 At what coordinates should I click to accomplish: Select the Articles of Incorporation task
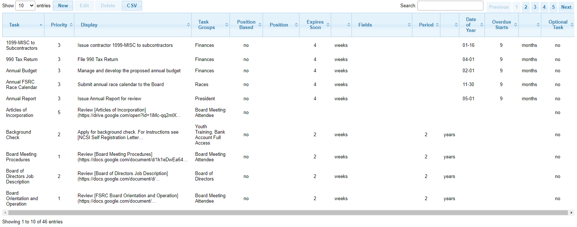pos(20,113)
